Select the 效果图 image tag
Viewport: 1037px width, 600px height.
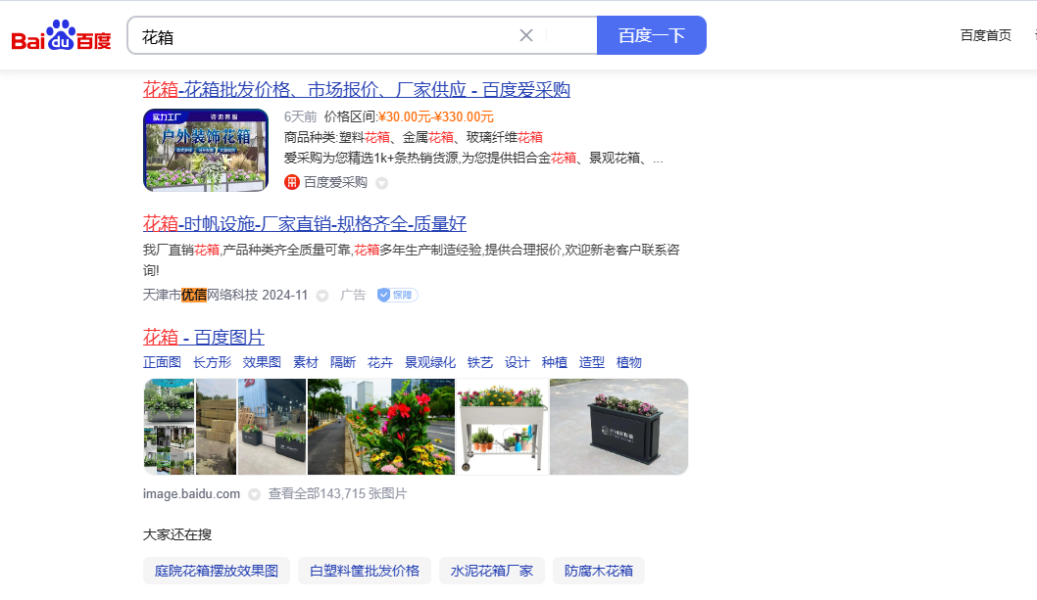point(262,362)
